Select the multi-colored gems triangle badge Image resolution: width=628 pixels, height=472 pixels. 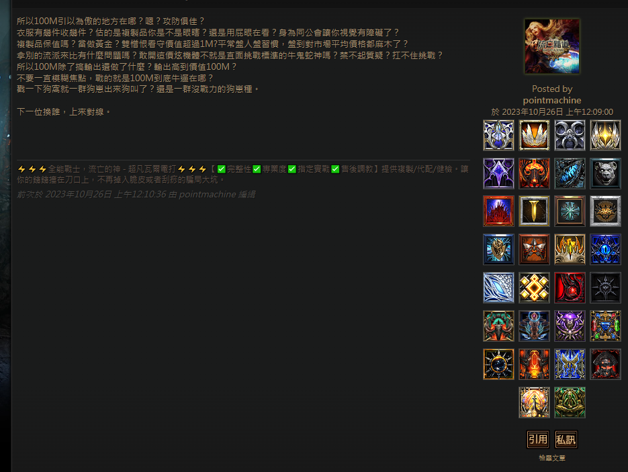[x=605, y=326]
